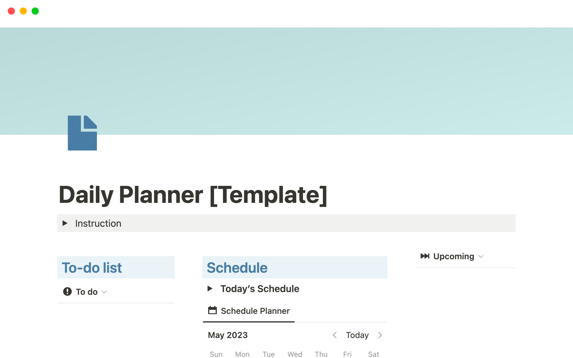Select the Schedule Planner tab
The height and width of the screenshot is (358, 573).
(x=255, y=311)
